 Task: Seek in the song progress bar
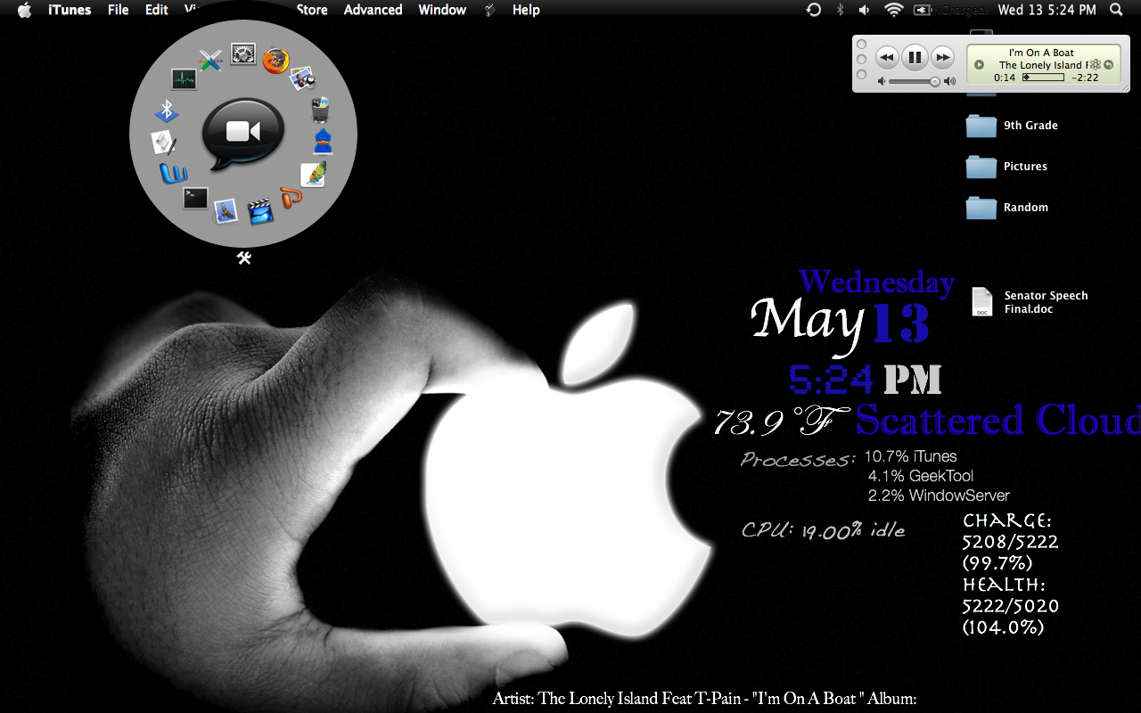pos(1043,78)
